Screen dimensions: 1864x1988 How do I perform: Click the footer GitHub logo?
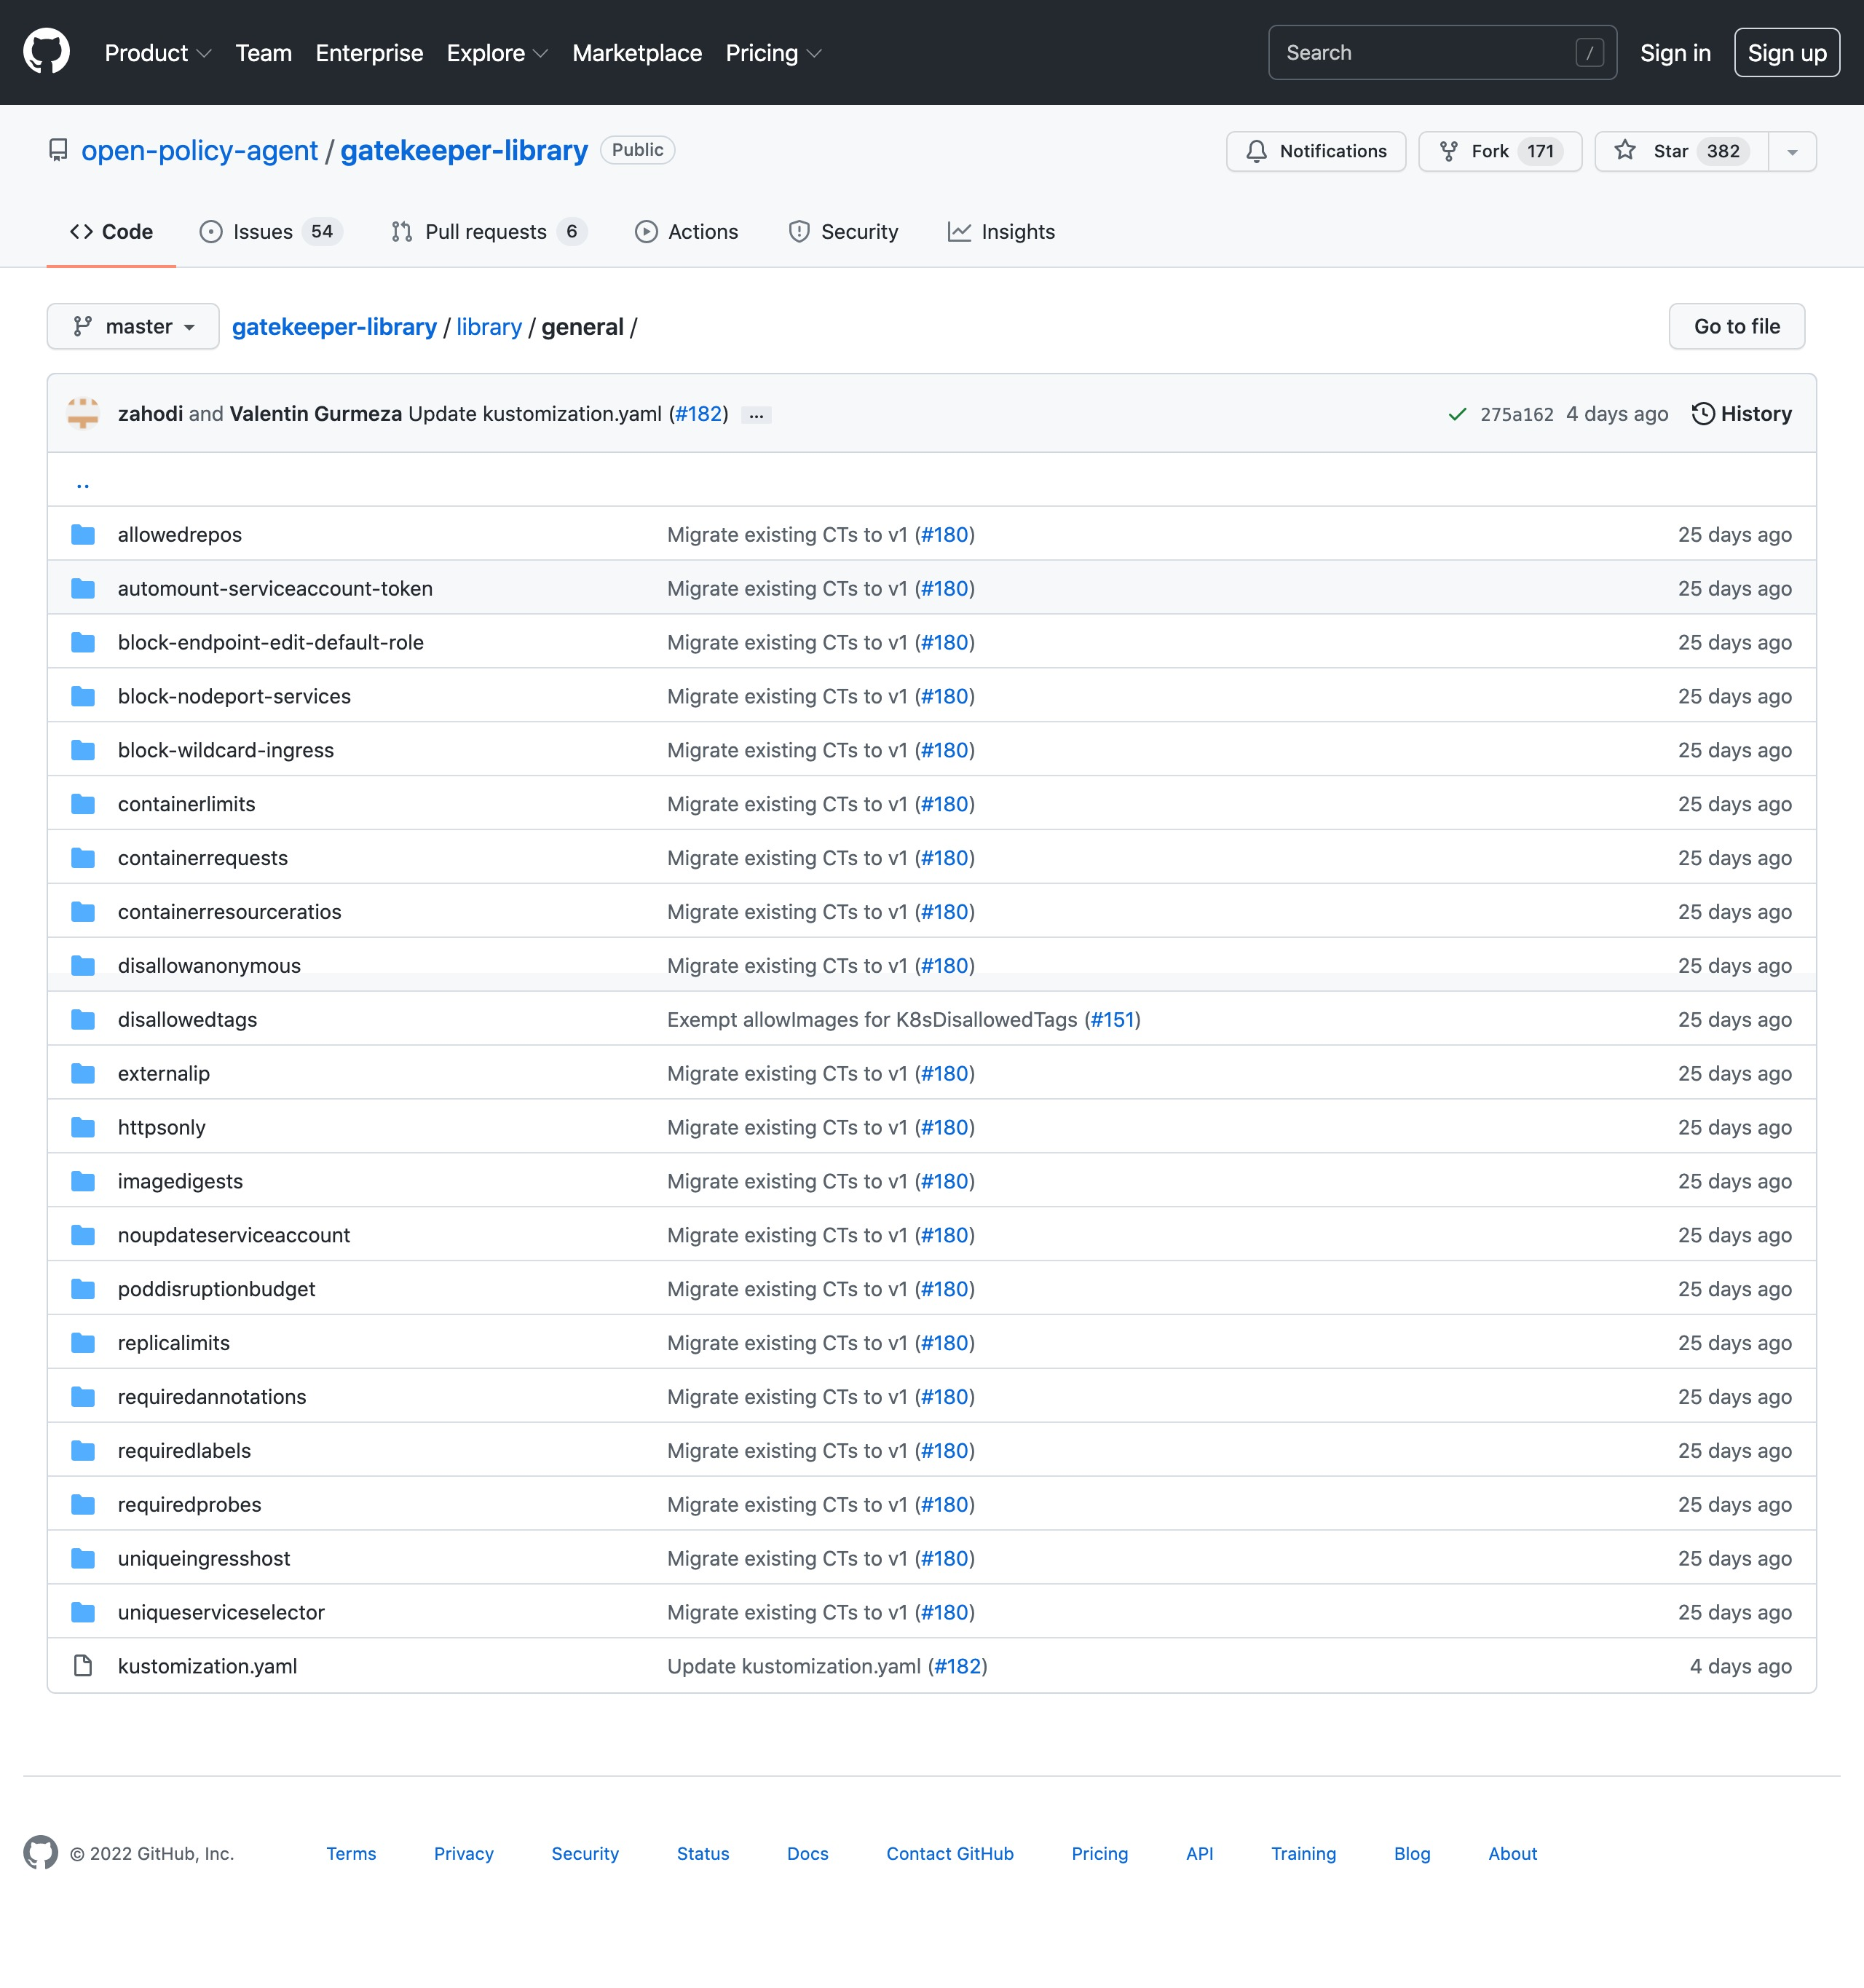point(41,1853)
